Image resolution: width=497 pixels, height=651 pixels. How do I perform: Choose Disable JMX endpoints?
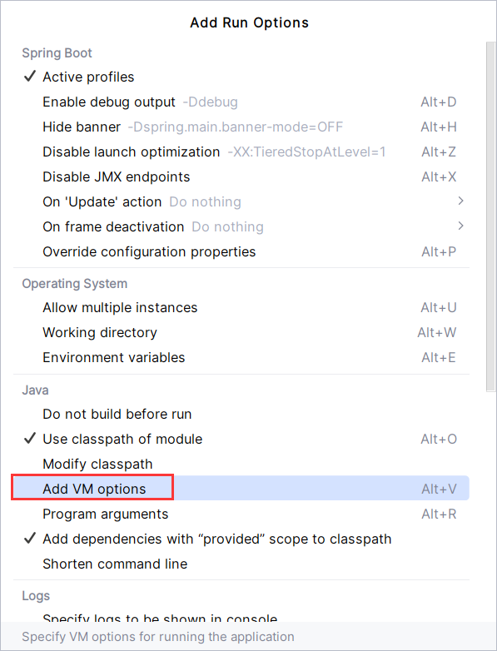click(241, 176)
